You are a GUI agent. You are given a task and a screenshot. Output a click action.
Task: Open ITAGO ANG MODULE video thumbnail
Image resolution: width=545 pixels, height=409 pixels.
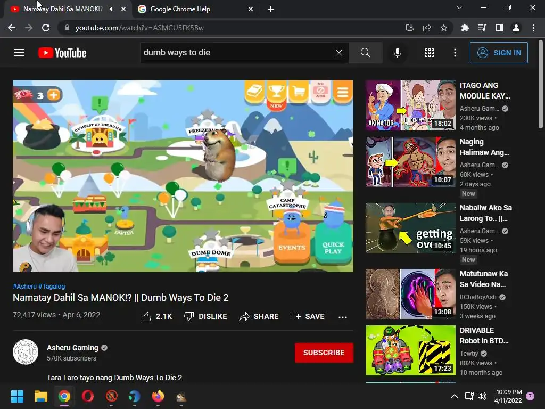click(410, 105)
